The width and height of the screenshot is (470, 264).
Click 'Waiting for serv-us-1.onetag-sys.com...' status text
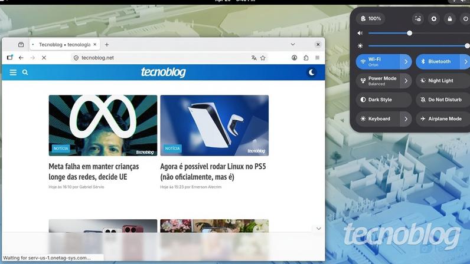coord(47,258)
